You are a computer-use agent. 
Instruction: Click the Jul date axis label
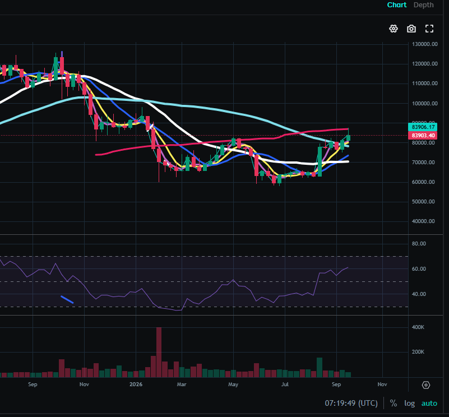point(285,384)
